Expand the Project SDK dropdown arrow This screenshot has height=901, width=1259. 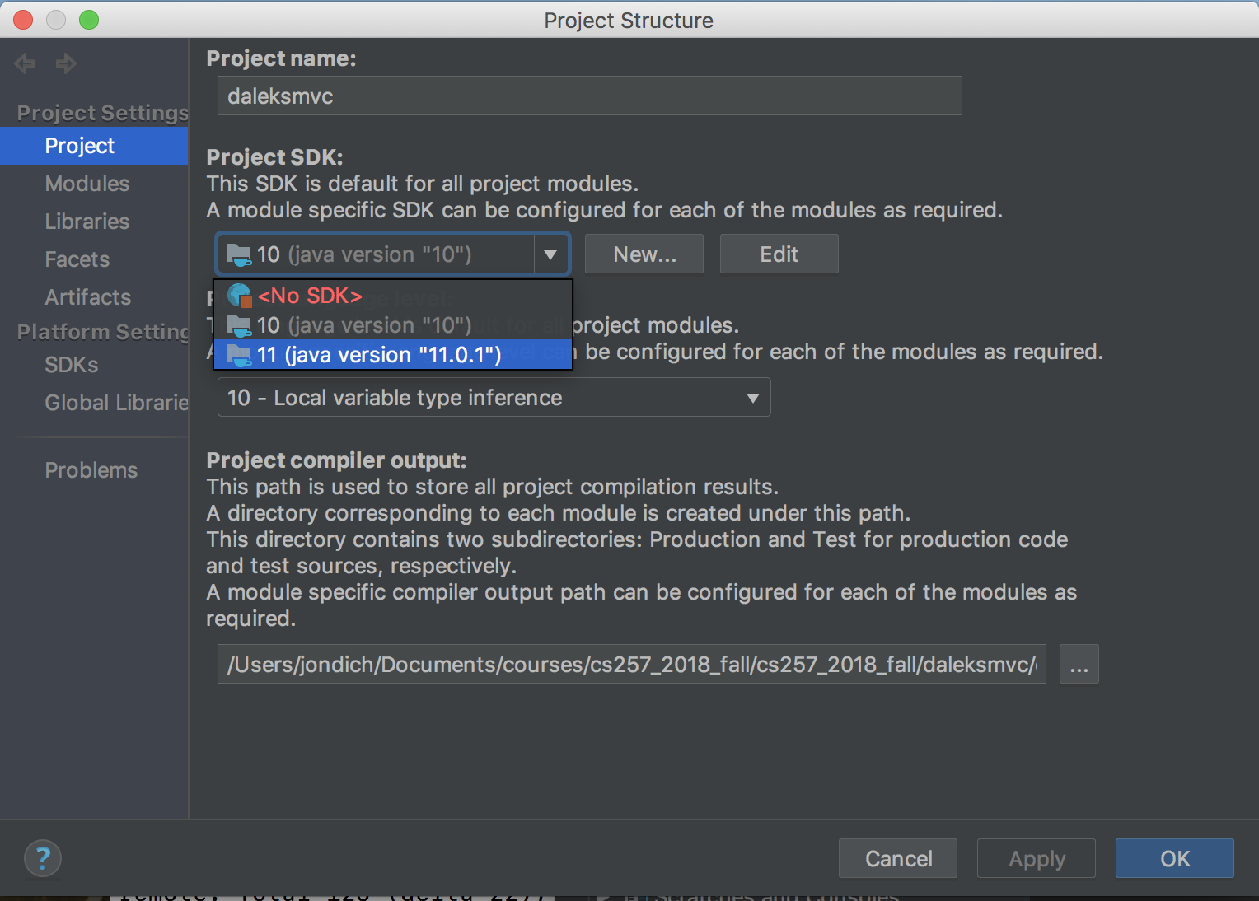click(550, 254)
